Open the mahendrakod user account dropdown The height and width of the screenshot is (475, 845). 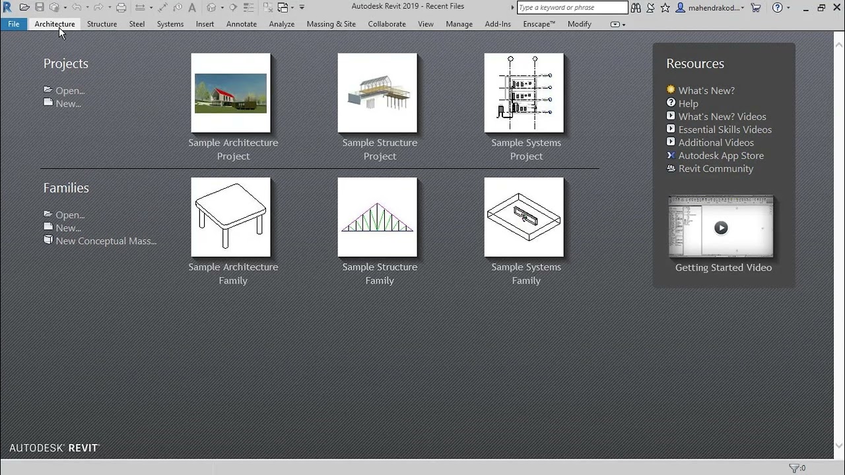(710, 7)
